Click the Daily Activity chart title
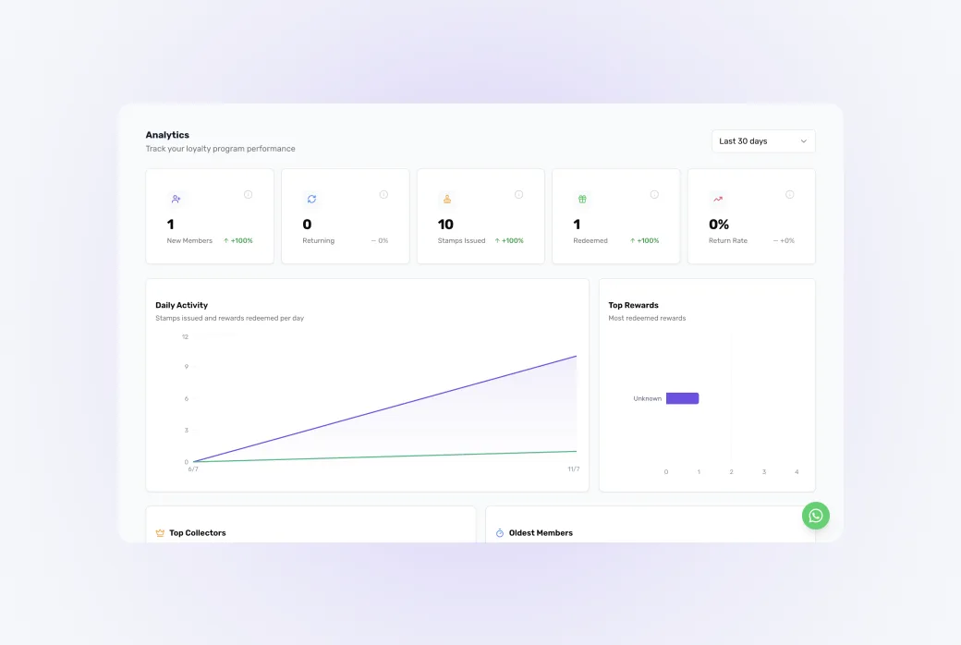961x645 pixels. (x=181, y=305)
